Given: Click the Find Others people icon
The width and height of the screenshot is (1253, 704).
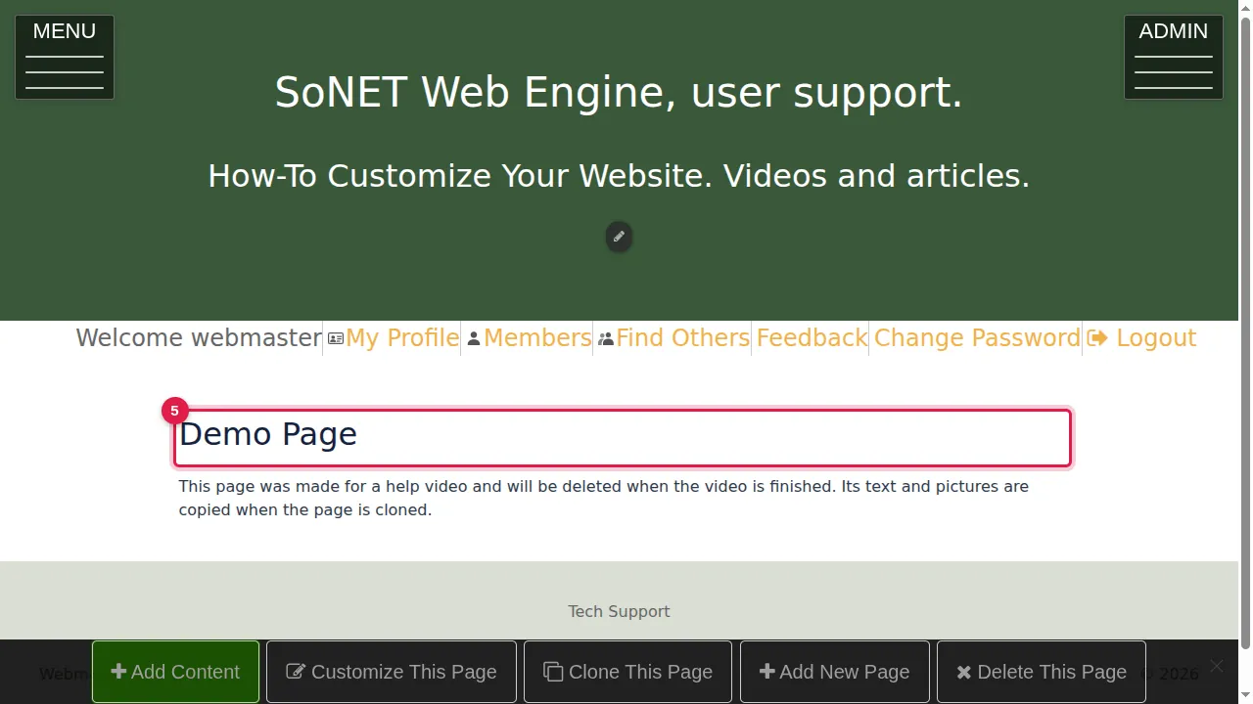Looking at the screenshot, I should point(606,338).
